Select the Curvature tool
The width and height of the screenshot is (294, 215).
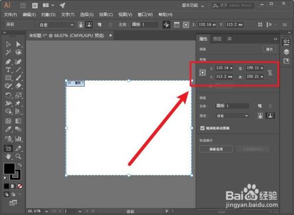(18, 62)
